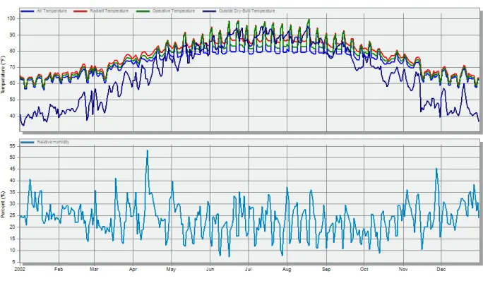483x281 pixels.
Task: Click the 'Percent (%)' axis title
Action: [x=3, y=204]
